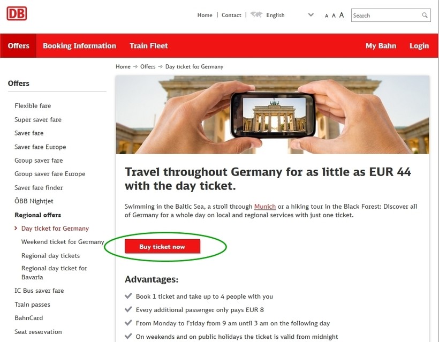The image size is (439, 342).
Task: Open My Bahn in the navigation bar
Action: point(381,45)
